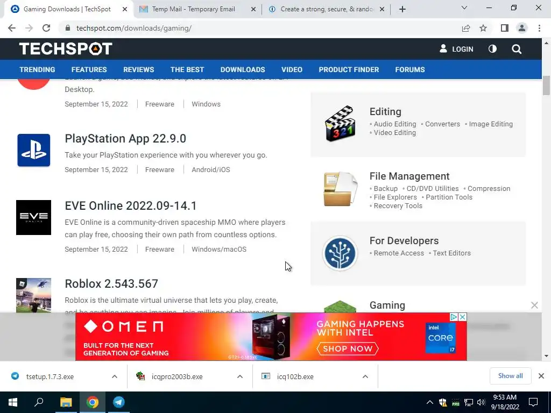Expand icqpro2003b.exe download options
The image size is (551, 413).
(x=240, y=376)
